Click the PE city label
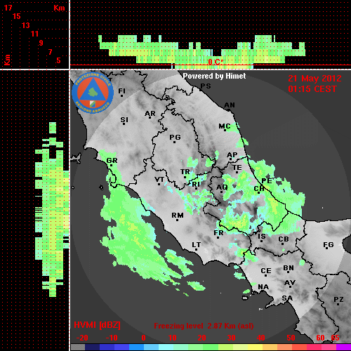351x351 pixels. [267, 180]
